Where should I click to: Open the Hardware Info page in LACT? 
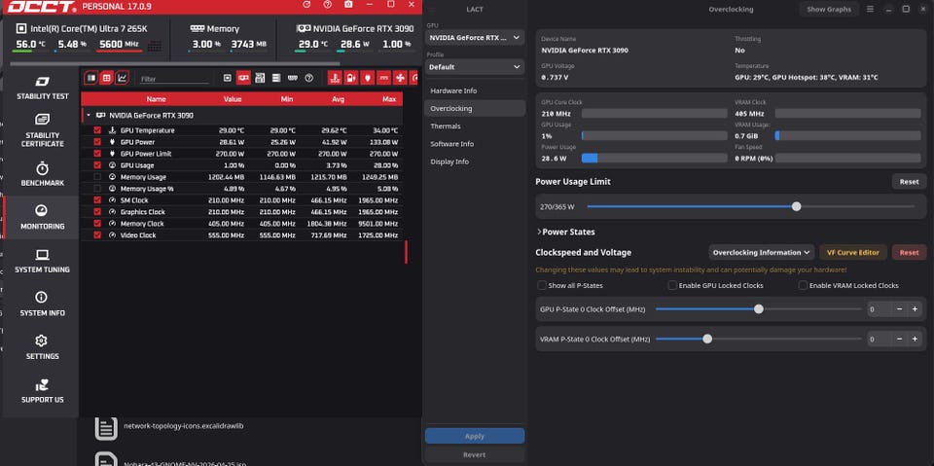point(475,91)
